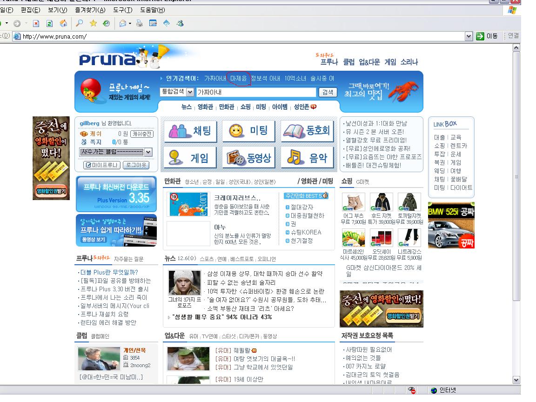
Task: Select the 영화관 tab below the search box
Action: (x=205, y=107)
